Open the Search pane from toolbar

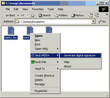tap(44, 15)
